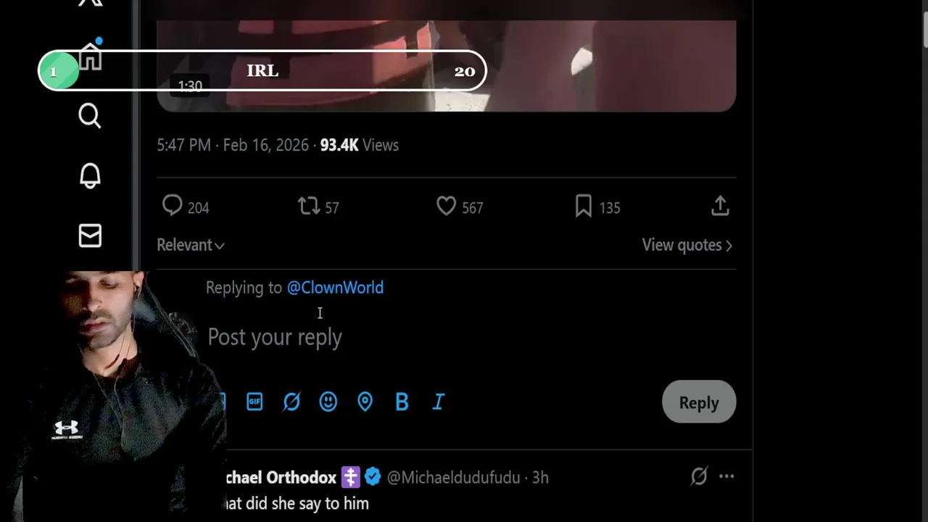Share the post via upload icon

pyautogui.click(x=720, y=207)
